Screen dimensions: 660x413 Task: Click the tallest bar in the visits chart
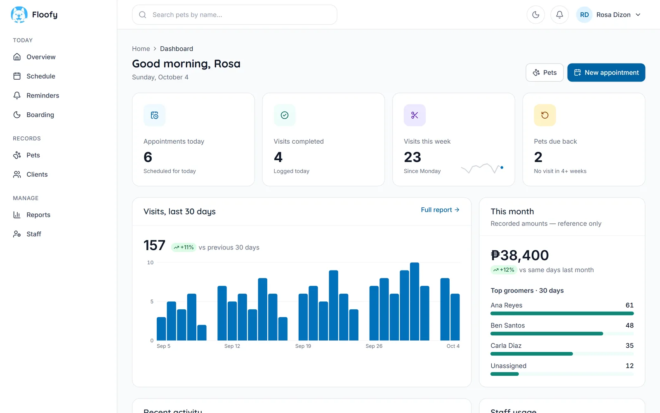[415, 301]
